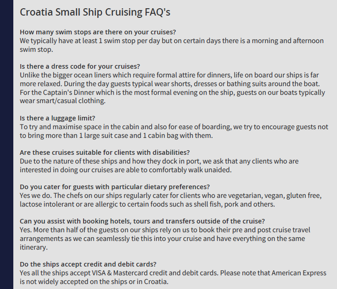The height and width of the screenshot is (289, 337).
Task: Click the formal attire dress code answer
Action: tap(170, 79)
